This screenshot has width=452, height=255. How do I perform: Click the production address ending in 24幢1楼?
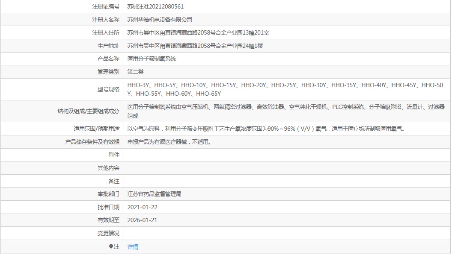(x=195, y=46)
